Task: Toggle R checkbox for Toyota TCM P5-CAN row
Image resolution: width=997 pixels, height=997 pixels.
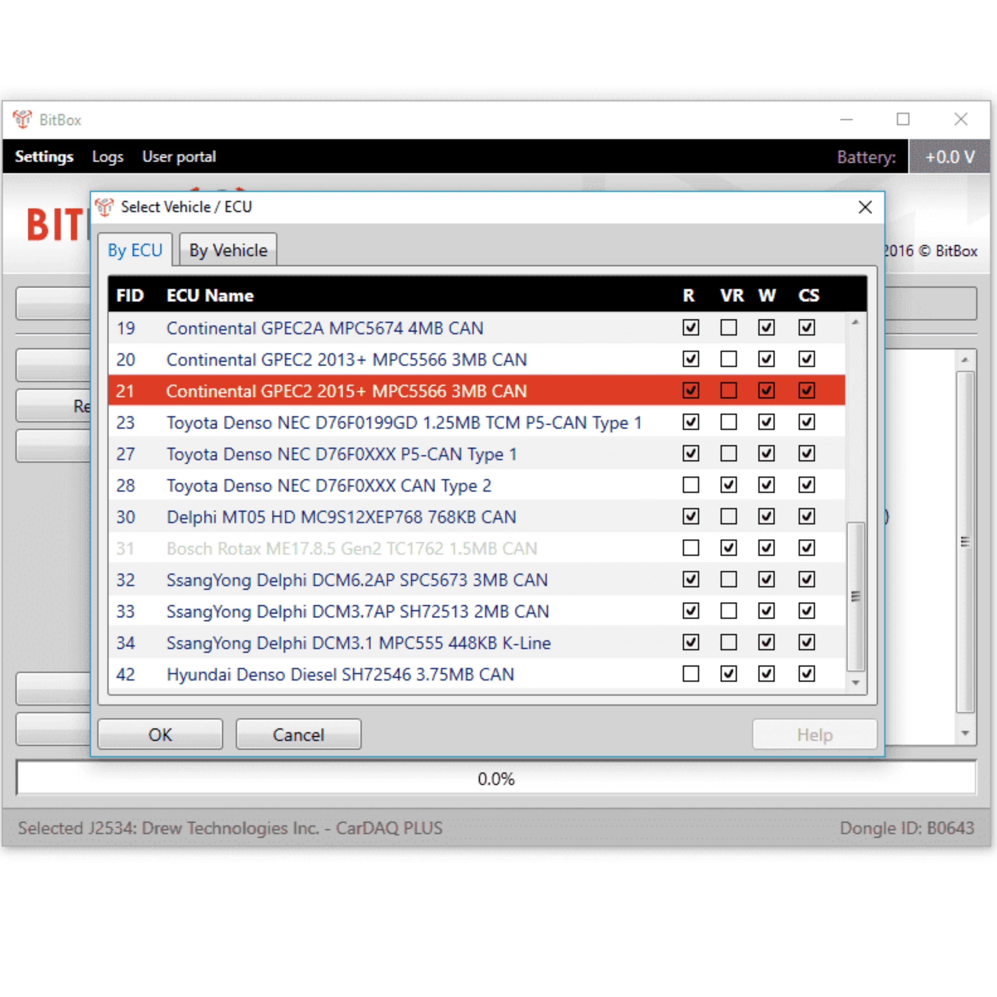Action: point(691,422)
